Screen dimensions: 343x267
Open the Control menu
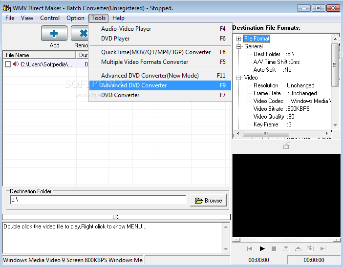tap(50, 18)
